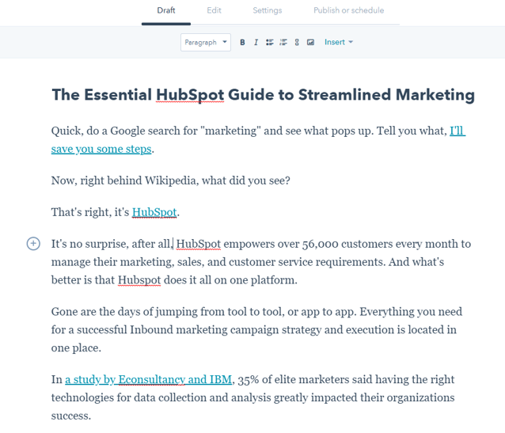Go to the Publish or schedule tab
This screenshot has width=505, height=433.
(348, 10)
